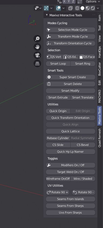103x228 pixels.
Task: Click CS Slide button
Action: pos(58,145)
